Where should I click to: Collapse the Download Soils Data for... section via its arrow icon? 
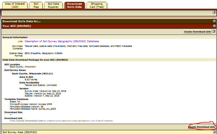pyautogui.click(x=214, y=21)
